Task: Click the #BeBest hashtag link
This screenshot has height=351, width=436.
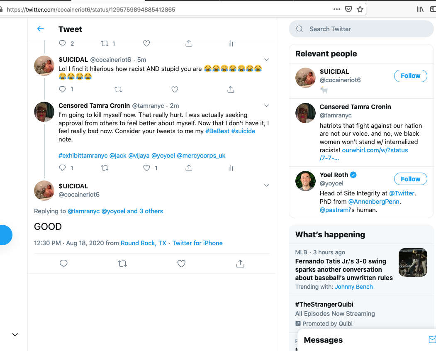Action: [x=217, y=131]
